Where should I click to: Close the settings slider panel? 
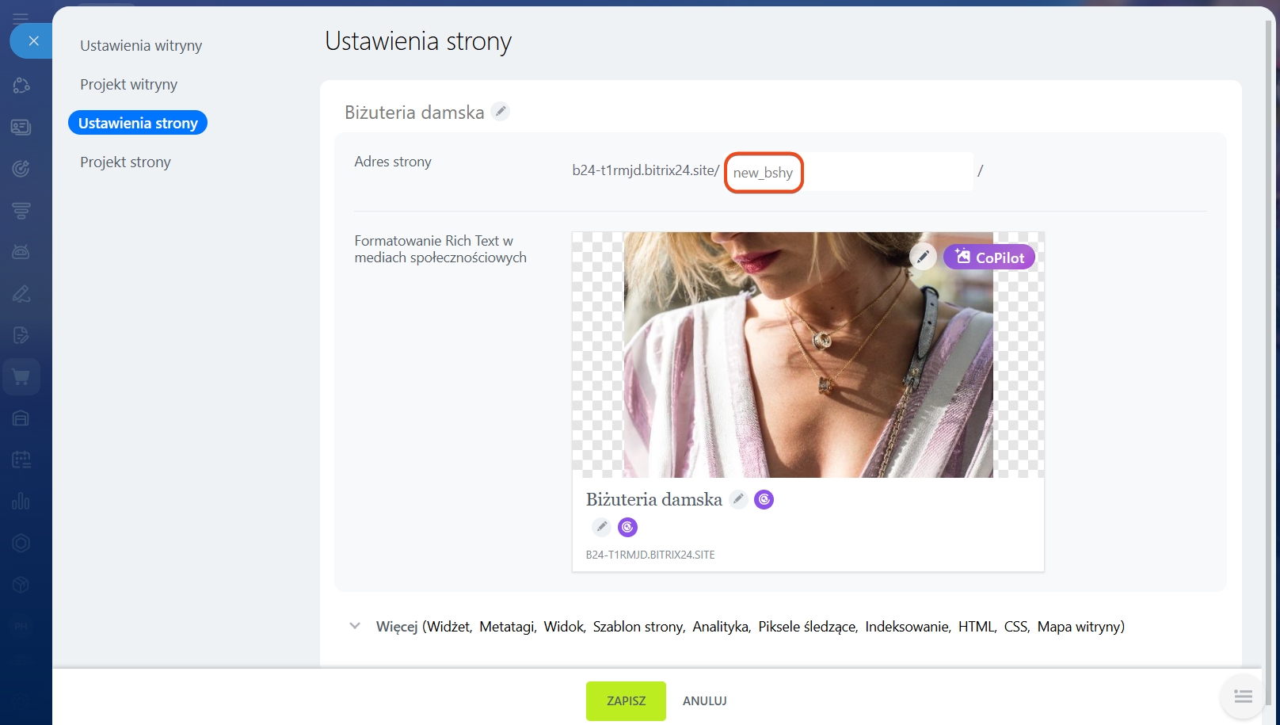(x=33, y=41)
